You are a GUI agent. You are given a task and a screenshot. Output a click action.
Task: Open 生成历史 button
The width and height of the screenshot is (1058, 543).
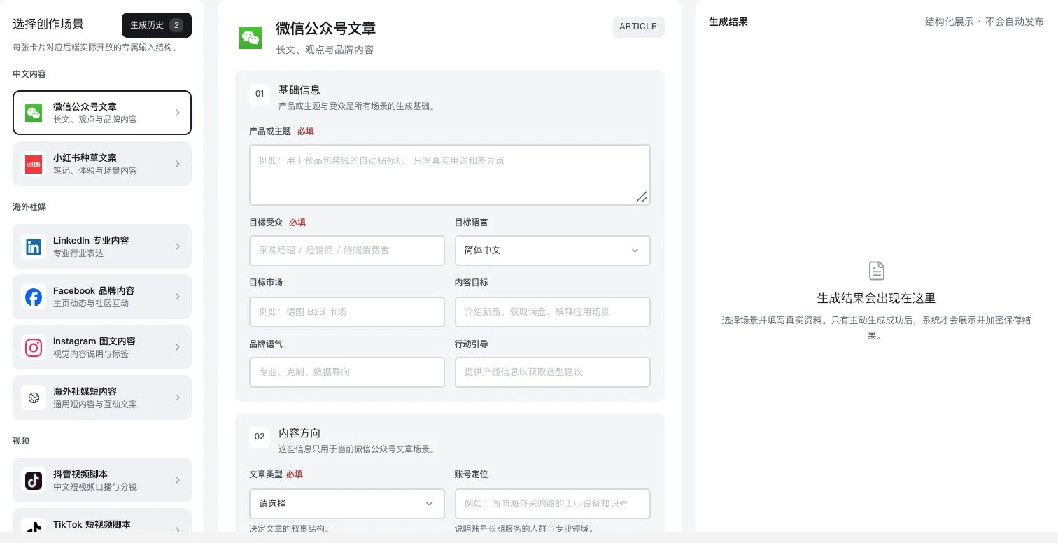coord(157,25)
